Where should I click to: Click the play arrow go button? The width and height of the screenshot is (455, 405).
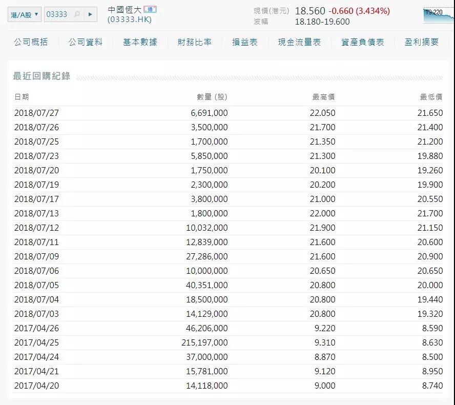[90, 14]
